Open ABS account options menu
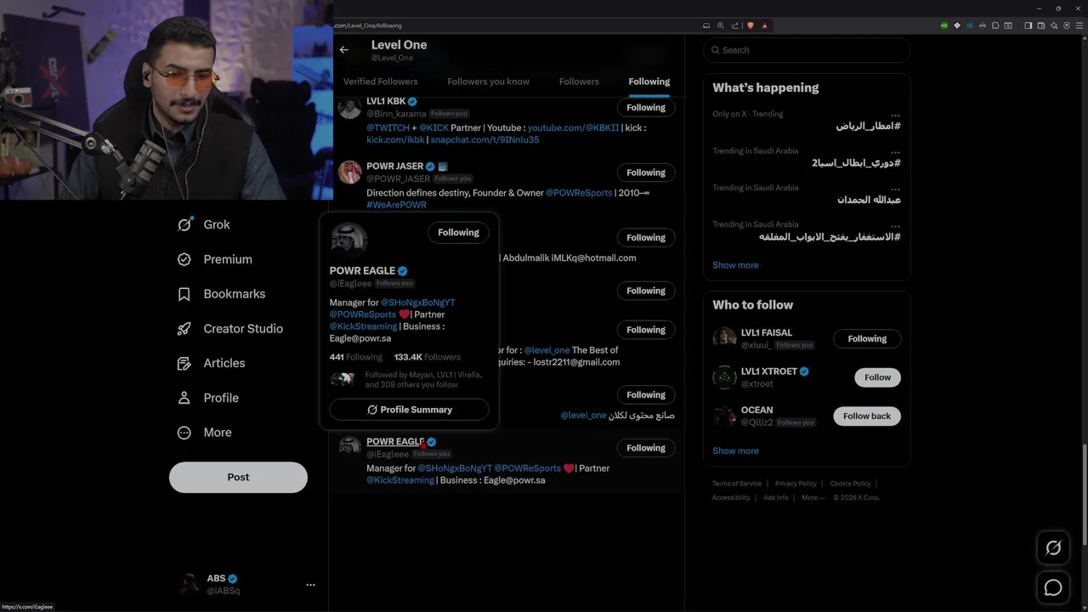The image size is (1088, 612). pyautogui.click(x=310, y=585)
